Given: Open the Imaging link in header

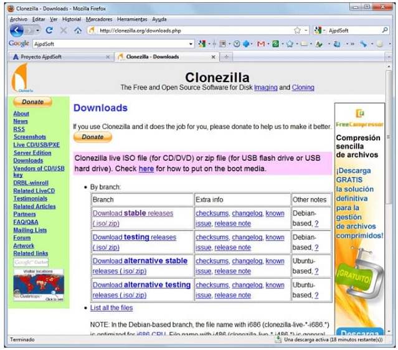Looking at the screenshot, I should point(266,87).
